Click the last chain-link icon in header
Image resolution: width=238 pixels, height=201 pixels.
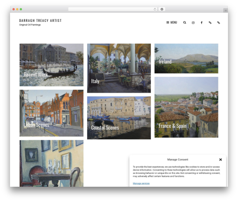(218, 23)
